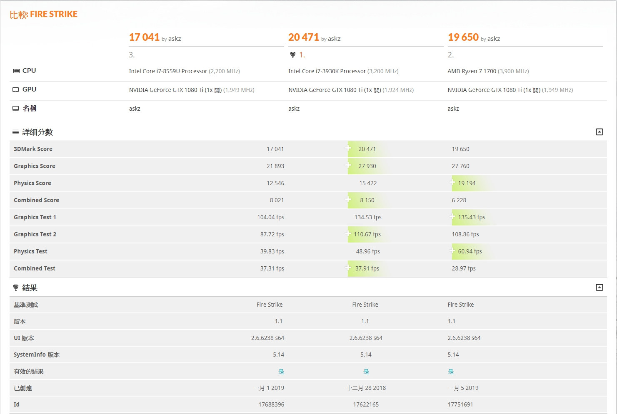Viewport: 617px width, 414px height.
Task: Click the green highlighted 135.43 fps value
Action: pos(471,217)
